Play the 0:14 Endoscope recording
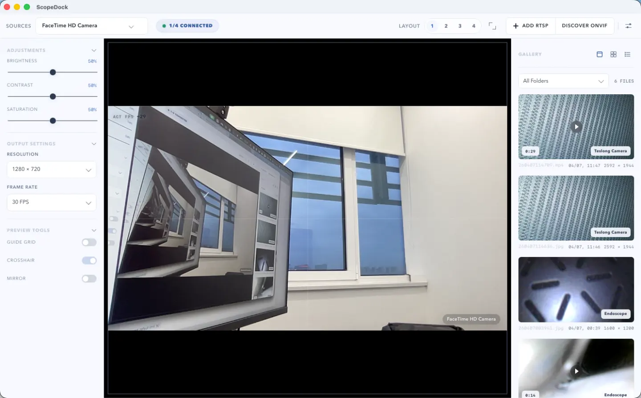The width and height of the screenshot is (641, 398). click(576, 370)
